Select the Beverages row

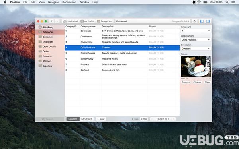122,31
